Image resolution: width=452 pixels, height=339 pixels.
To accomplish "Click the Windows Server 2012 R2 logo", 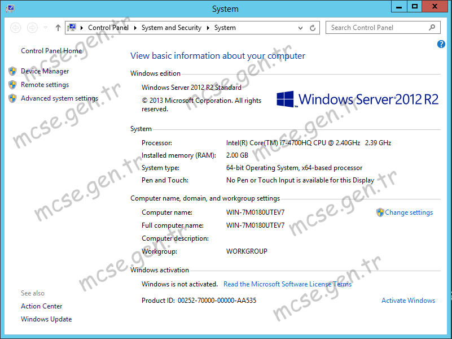I will pos(357,99).
